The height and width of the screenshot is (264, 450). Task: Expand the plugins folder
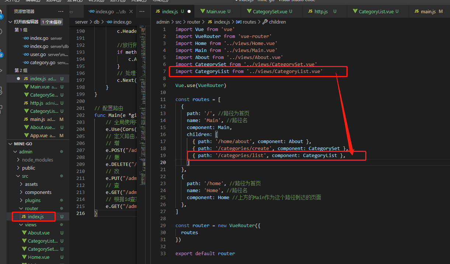pos(21,201)
